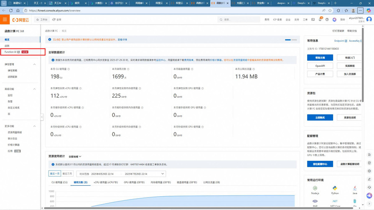Switch to the 调用次数 (次) tab
The height and width of the screenshot is (210, 374).
(81, 182)
